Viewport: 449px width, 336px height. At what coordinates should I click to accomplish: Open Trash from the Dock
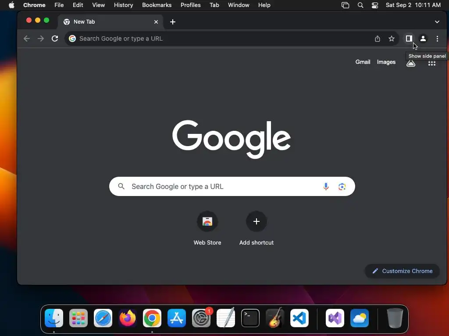pyautogui.click(x=395, y=318)
